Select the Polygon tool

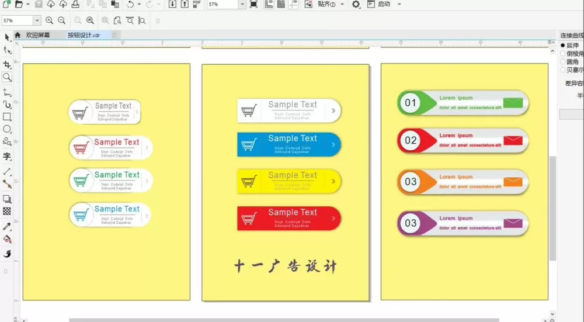[7, 141]
